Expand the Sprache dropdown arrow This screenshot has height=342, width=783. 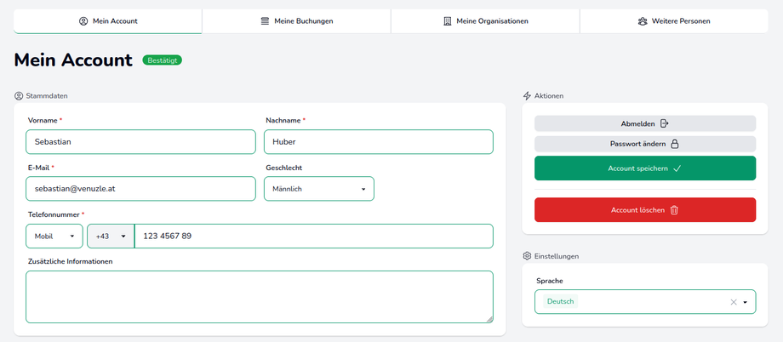[x=746, y=302]
